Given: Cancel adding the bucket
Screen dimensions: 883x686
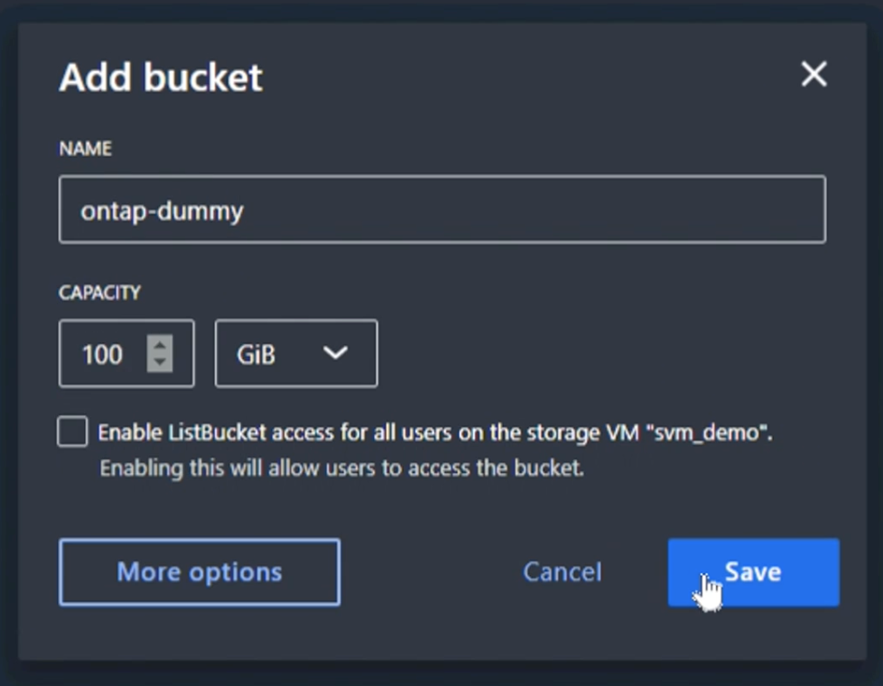Looking at the screenshot, I should tap(562, 571).
